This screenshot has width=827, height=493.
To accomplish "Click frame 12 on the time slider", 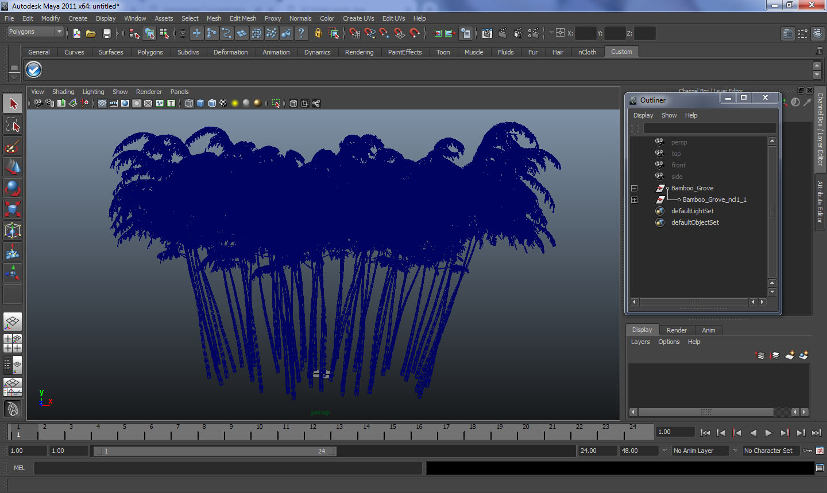I will point(313,431).
